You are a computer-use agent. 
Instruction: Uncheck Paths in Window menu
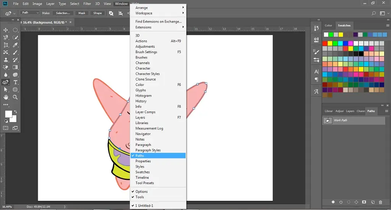pyautogui.click(x=158, y=156)
